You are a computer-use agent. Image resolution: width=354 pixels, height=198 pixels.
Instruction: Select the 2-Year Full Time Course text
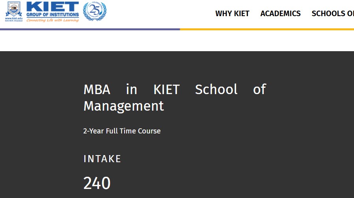pyautogui.click(x=122, y=131)
